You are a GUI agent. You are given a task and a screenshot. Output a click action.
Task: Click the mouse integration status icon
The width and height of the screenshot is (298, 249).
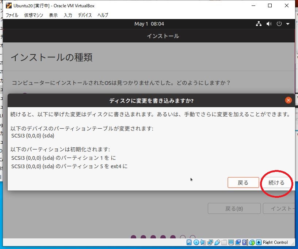[252, 242]
